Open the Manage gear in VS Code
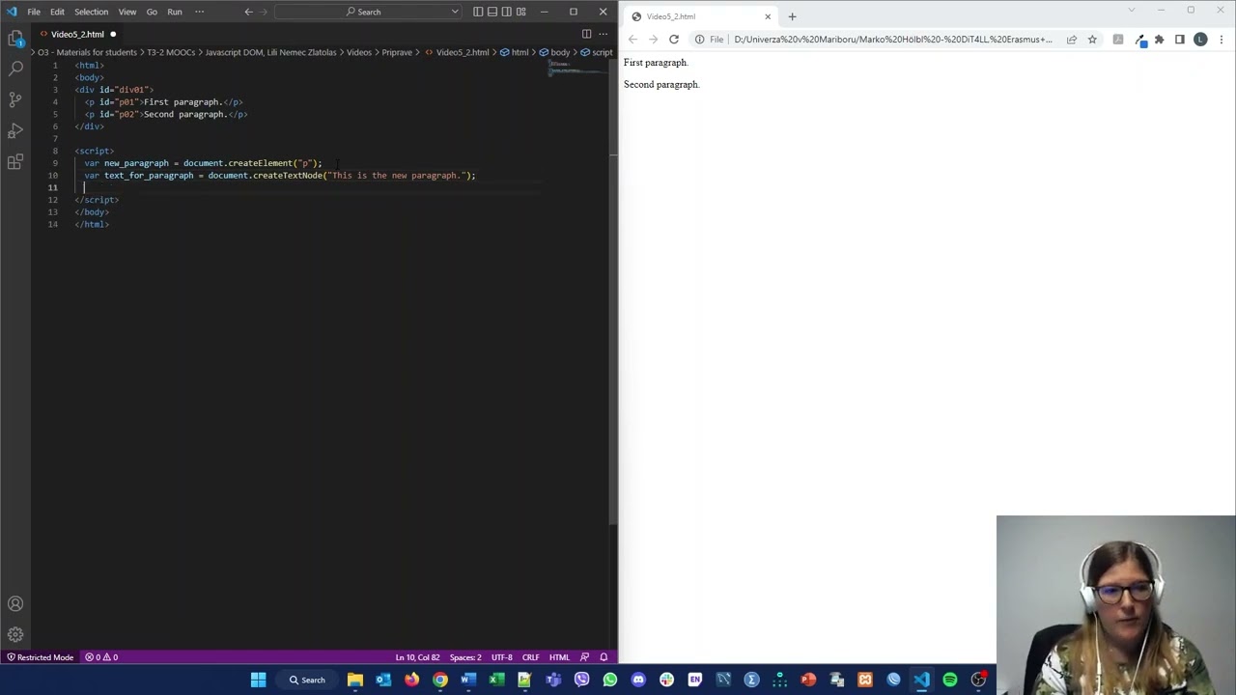This screenshot has height=695, width=1236. pos(15,634)
